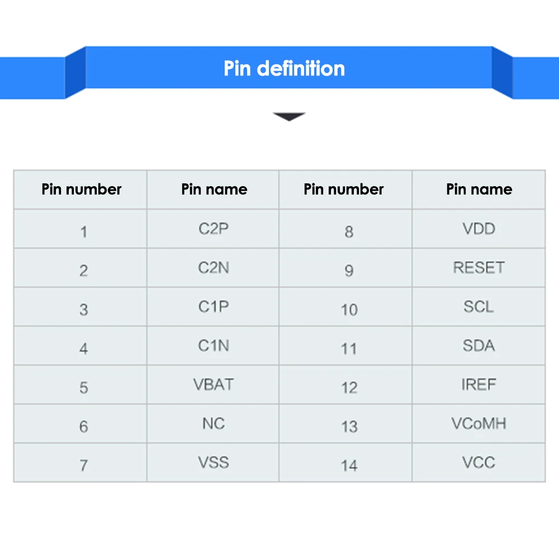Select the C2N pin name cell
This screenshot has height=559, width=559.
click(214, 268)
